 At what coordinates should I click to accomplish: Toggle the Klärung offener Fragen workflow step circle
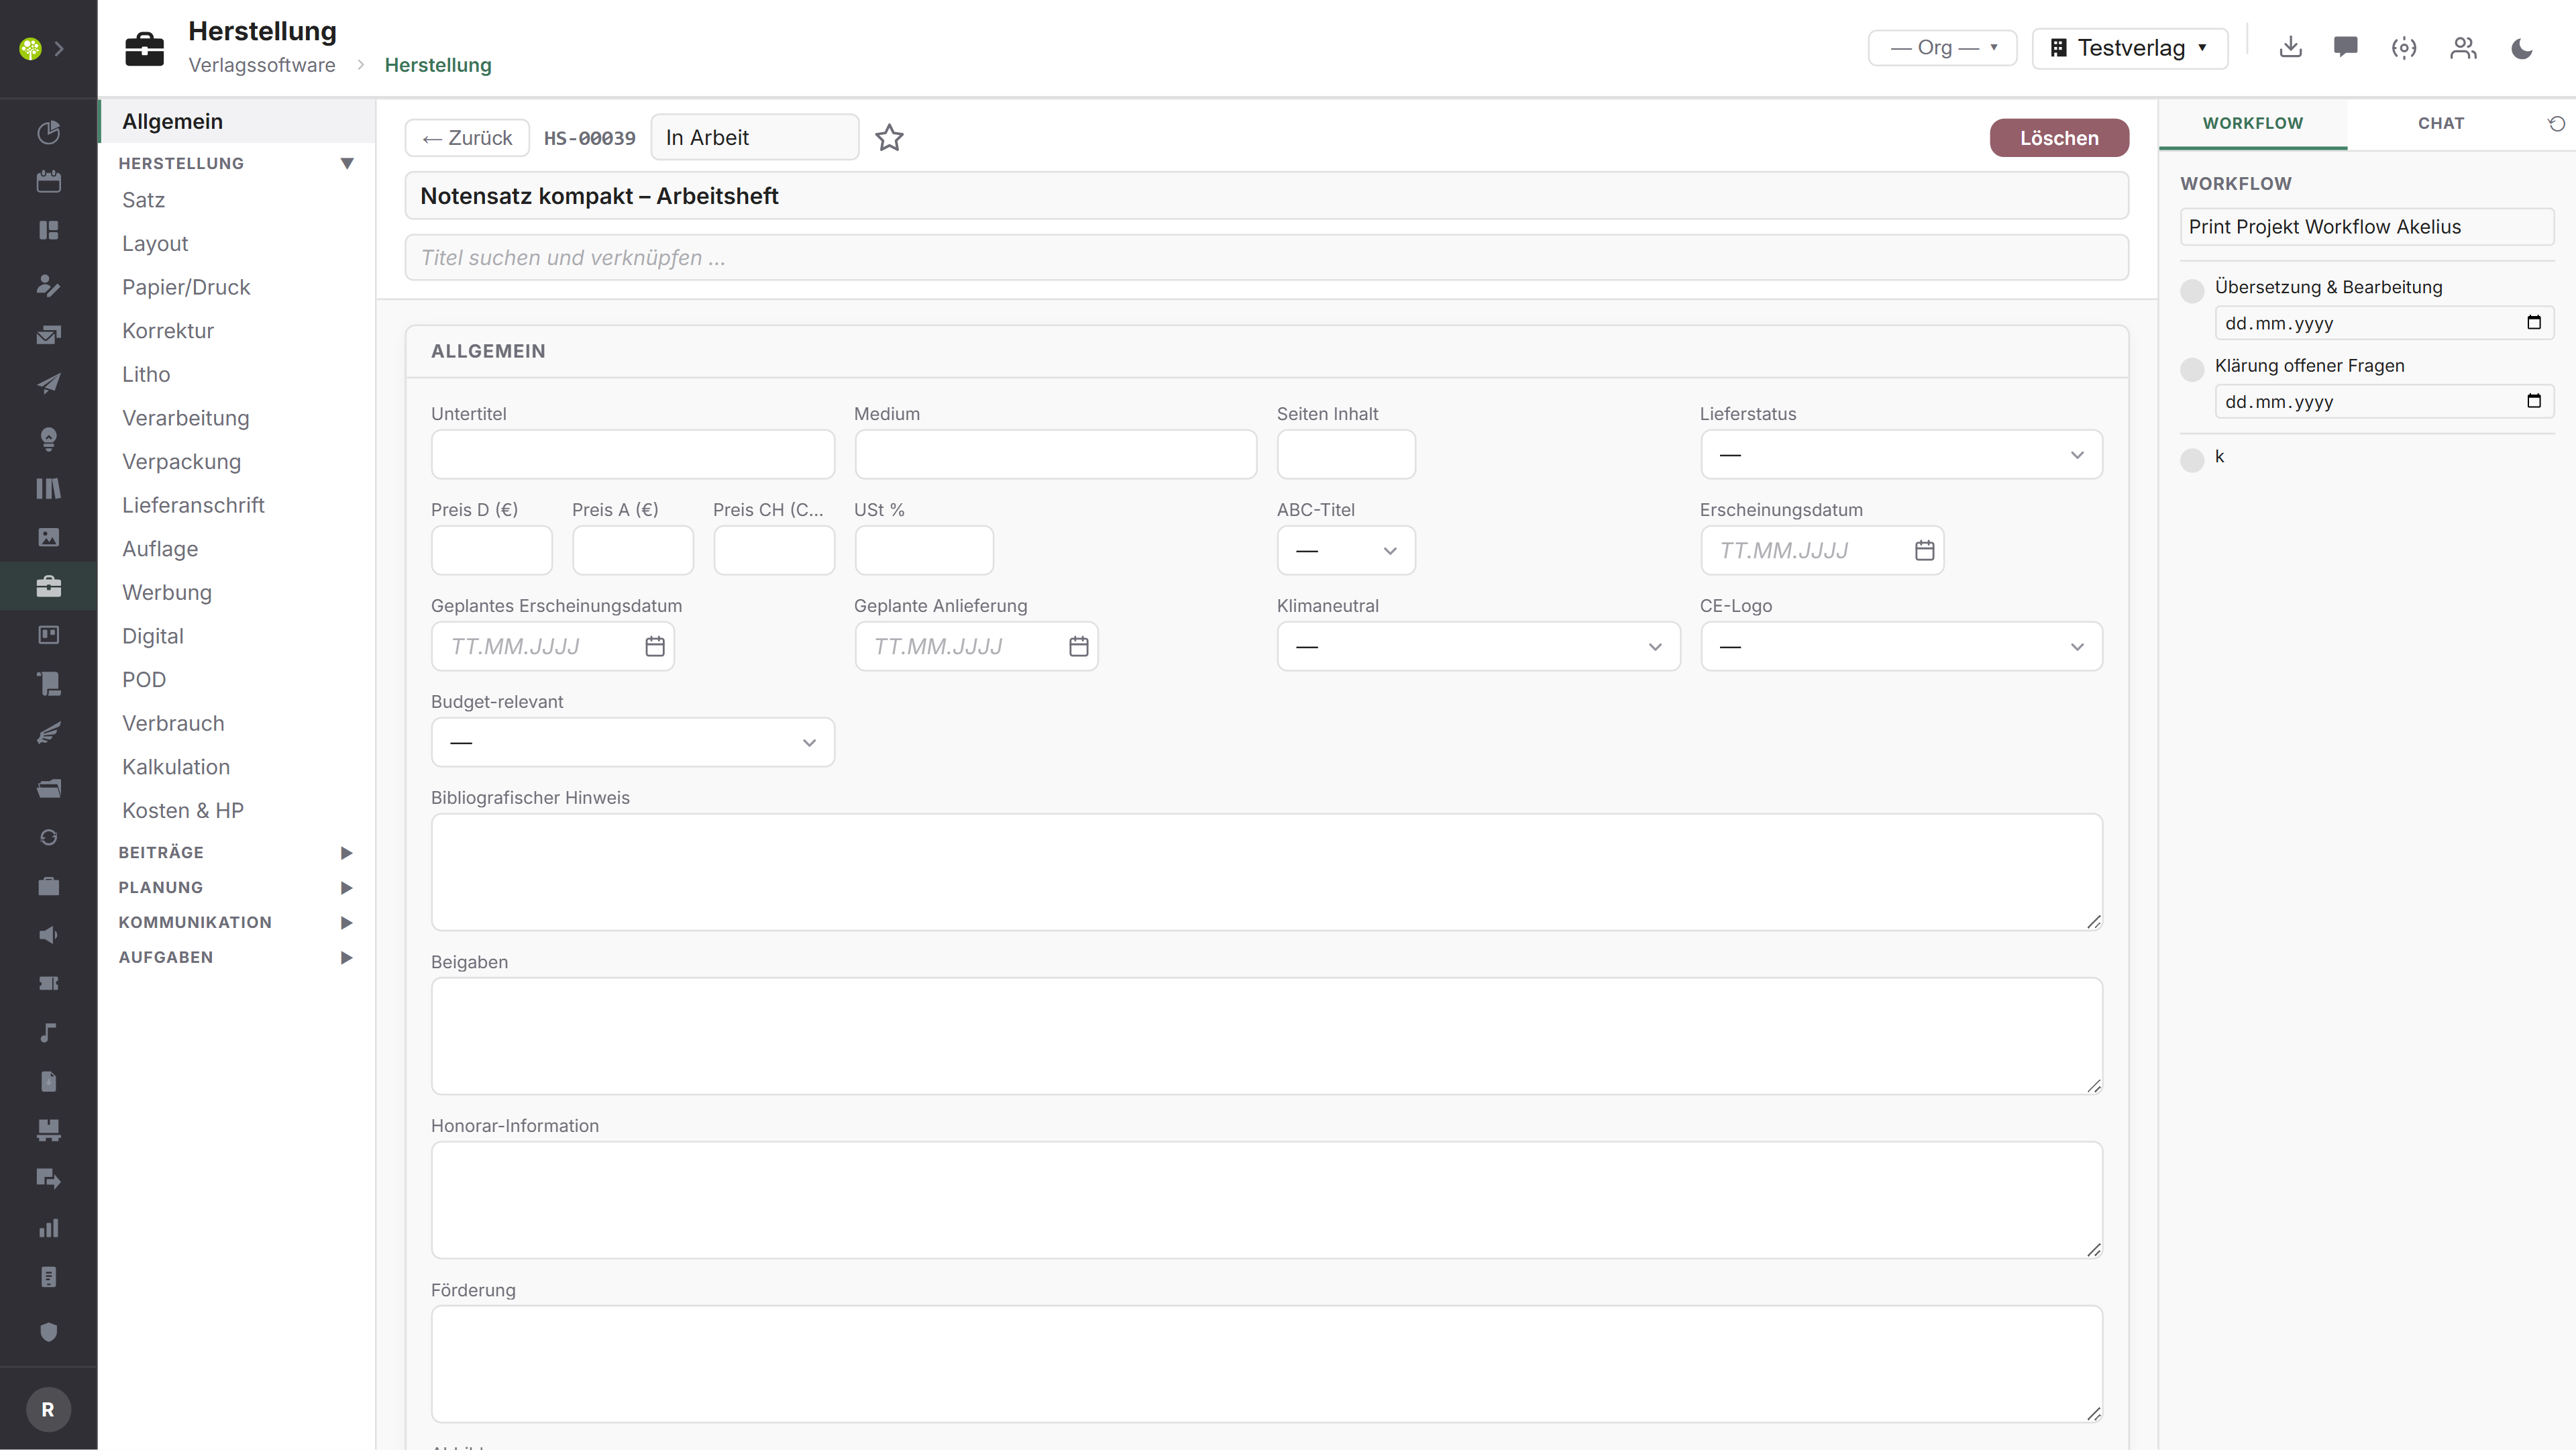(x=2192, y=369)
